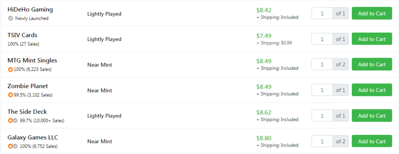Add The Side Deck $8.62 listing to cart
The height and width of the screenshot is (154, 399).
coord(372,115)
